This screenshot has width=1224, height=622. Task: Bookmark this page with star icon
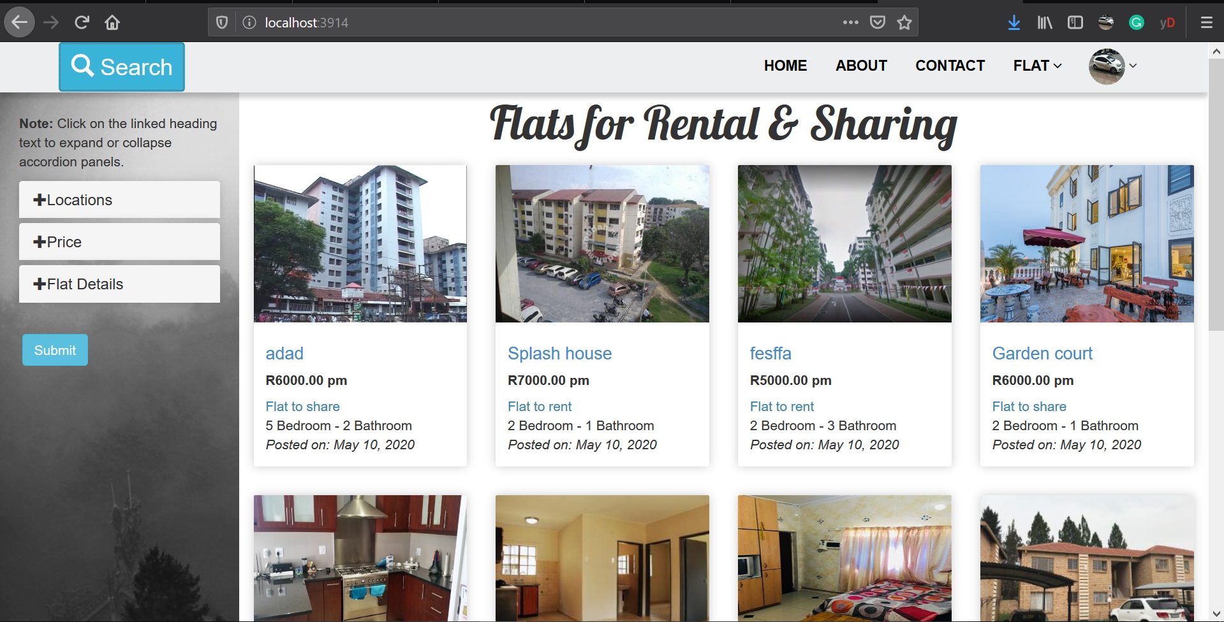[x=904, y=22]
